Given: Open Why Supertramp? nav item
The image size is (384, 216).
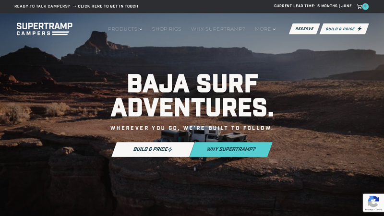Looking at the screenshot, I should tap(218, 29).
